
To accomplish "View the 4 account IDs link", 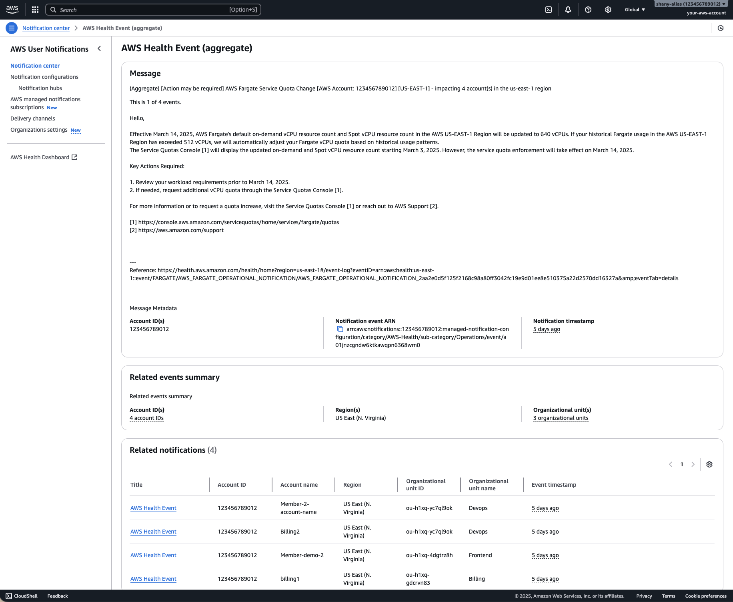I will pyautogui.click(x=146, y=417).
